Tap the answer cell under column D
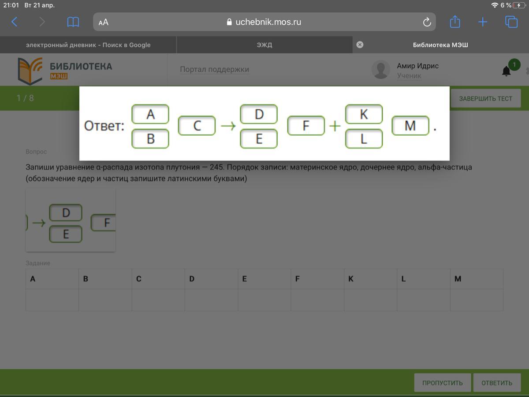 (212, 300)
